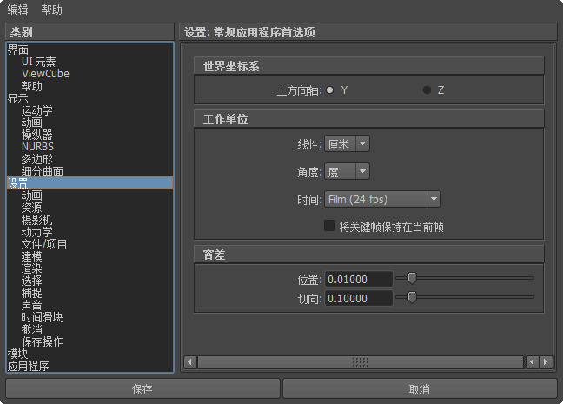
Task: Select 多边形 category
Action: click(x=89, y=159)
